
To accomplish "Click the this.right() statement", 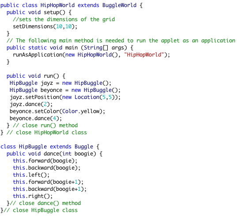I will pyautogui.click(x=33, y=196).
